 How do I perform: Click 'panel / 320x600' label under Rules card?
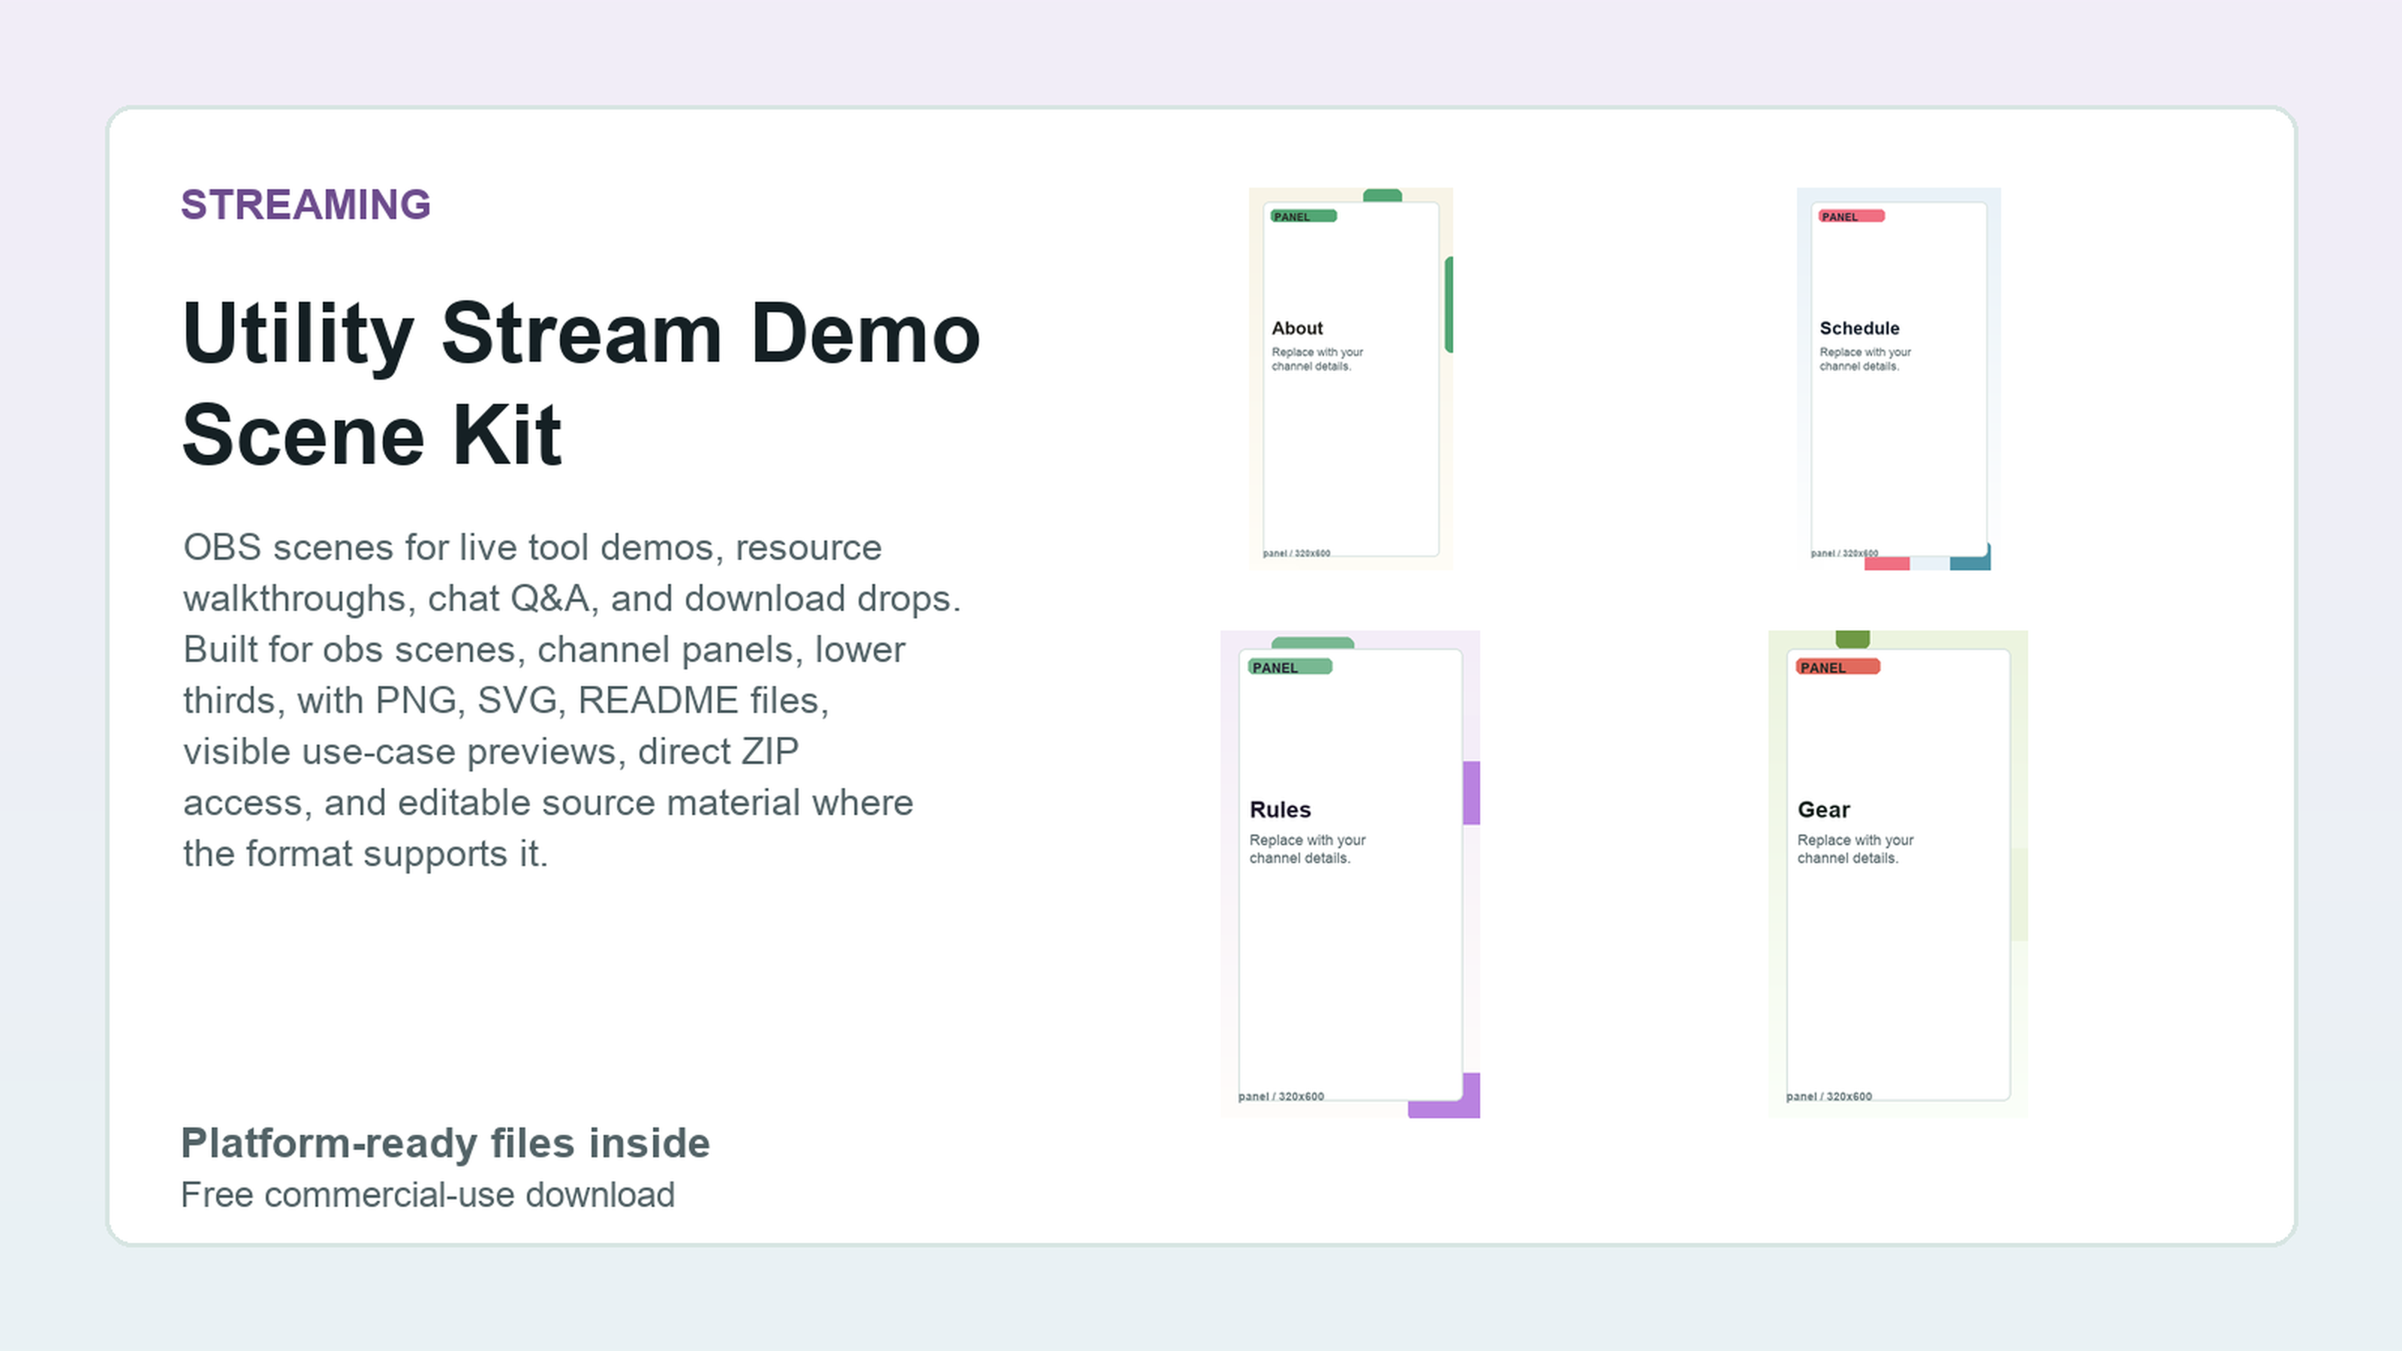coord(1281,1097)
